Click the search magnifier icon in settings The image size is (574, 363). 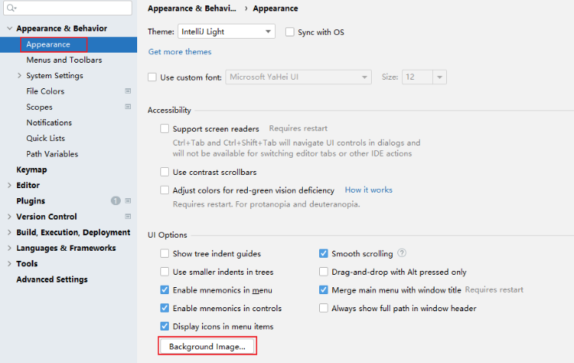[12, 8]
